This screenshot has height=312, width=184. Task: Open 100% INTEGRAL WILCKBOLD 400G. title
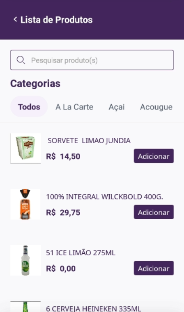[x=105, y=197]
